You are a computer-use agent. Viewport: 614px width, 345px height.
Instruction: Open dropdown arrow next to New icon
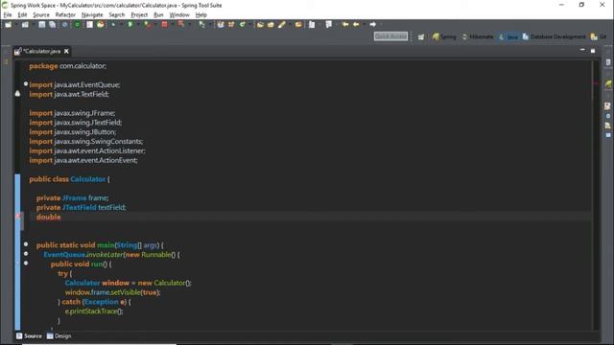16,25
